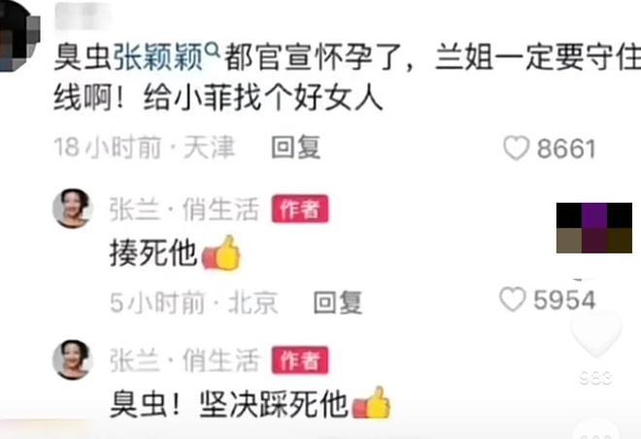Viewport: 641px width, 439px height.
Task: Tap the 揍死他 reply text
Action: click(x=152, y=253)
